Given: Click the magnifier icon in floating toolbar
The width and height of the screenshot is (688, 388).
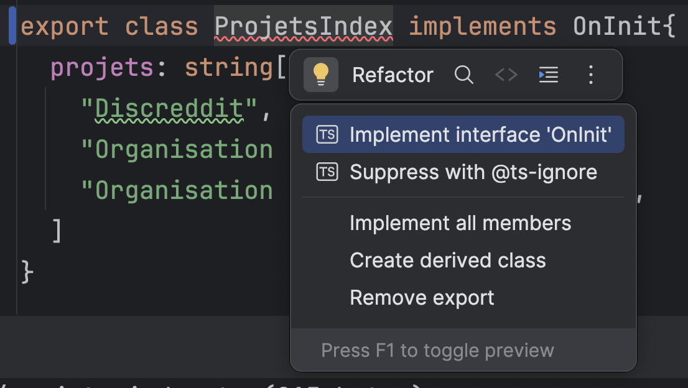Looking at the screenshot, I should (463, 75).
